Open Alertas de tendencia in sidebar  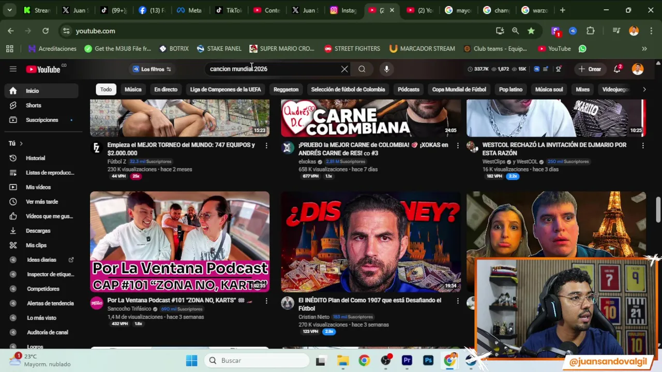tap(41, 303)
